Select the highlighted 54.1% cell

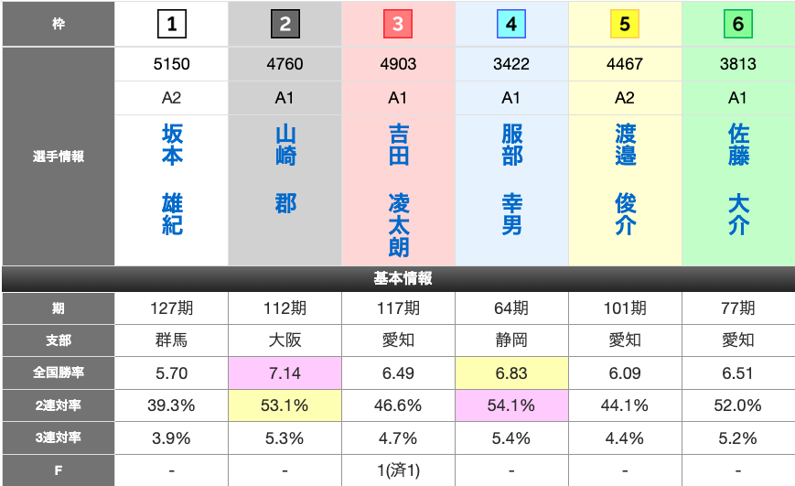click(x=511, y=405)
